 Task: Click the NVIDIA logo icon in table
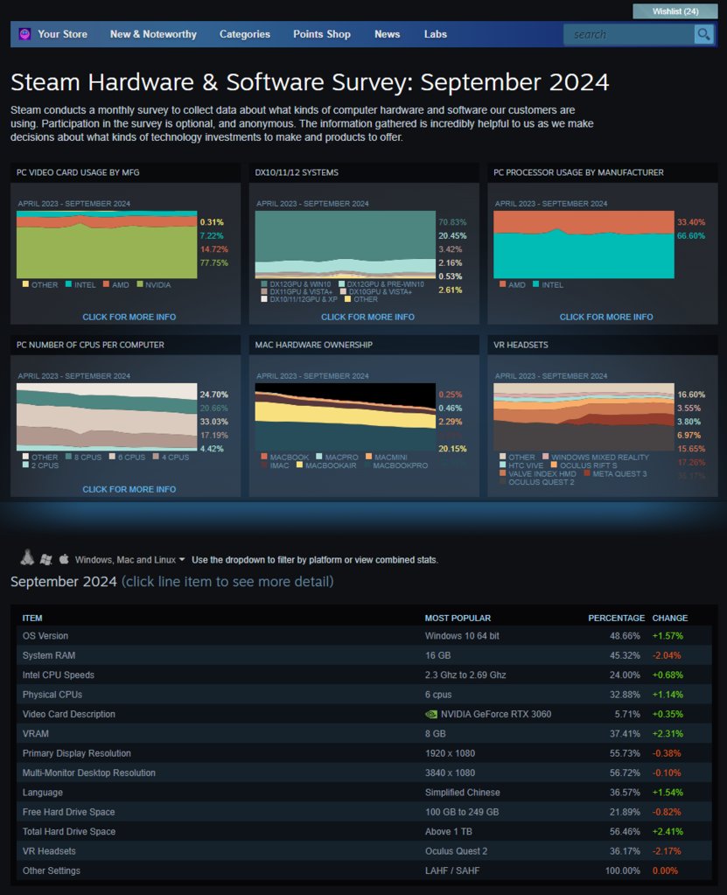pos(431,714)
